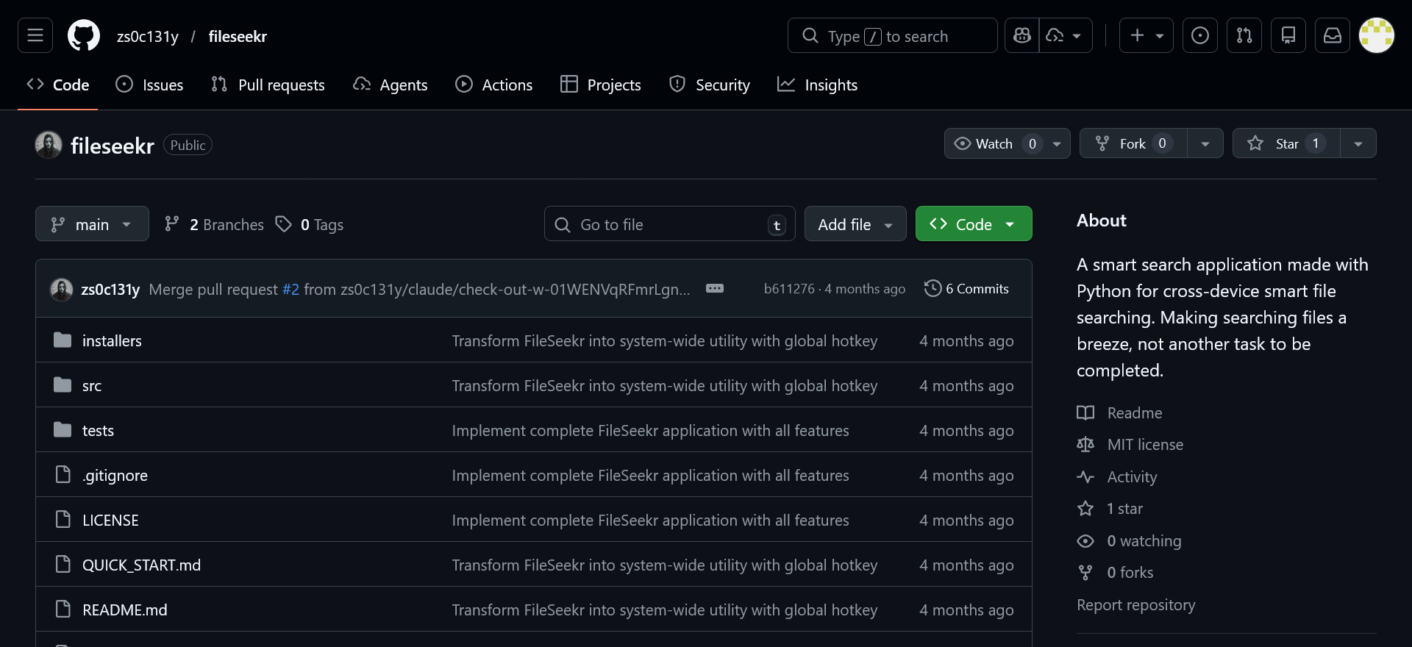Open the notifications inbox icon
Image resolution: width=1412 pixels, height=647 pixels.
[x=1333, y=35]
